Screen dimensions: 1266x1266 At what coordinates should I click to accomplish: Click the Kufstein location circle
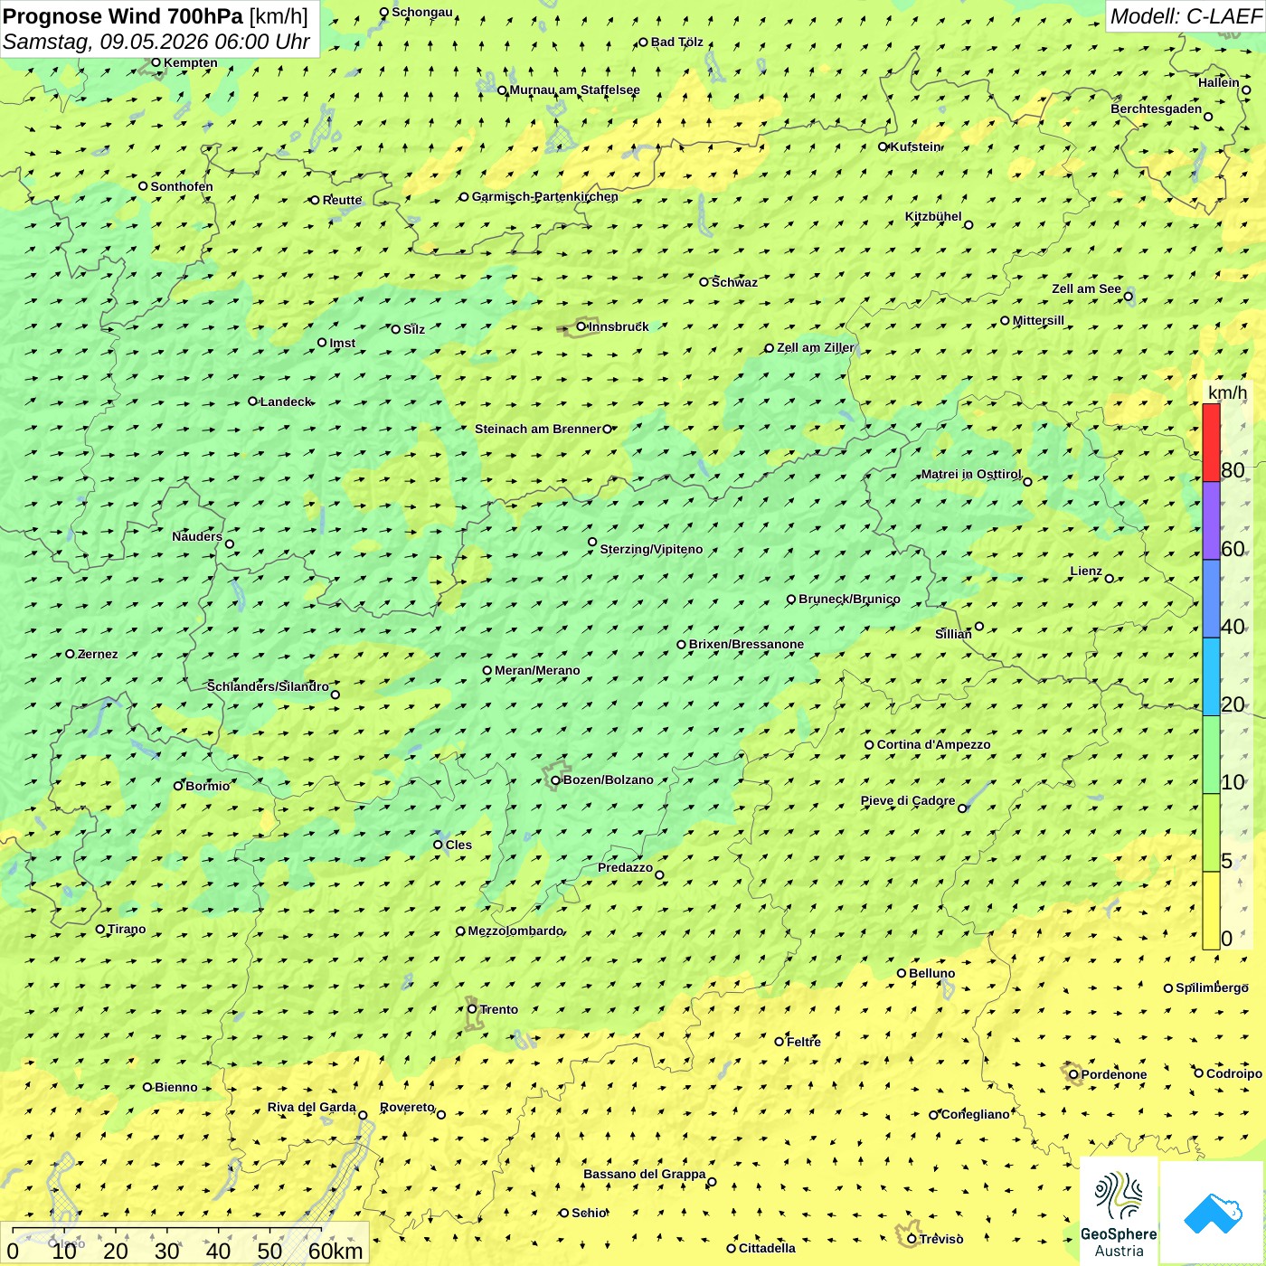click(x=883, y=146)
